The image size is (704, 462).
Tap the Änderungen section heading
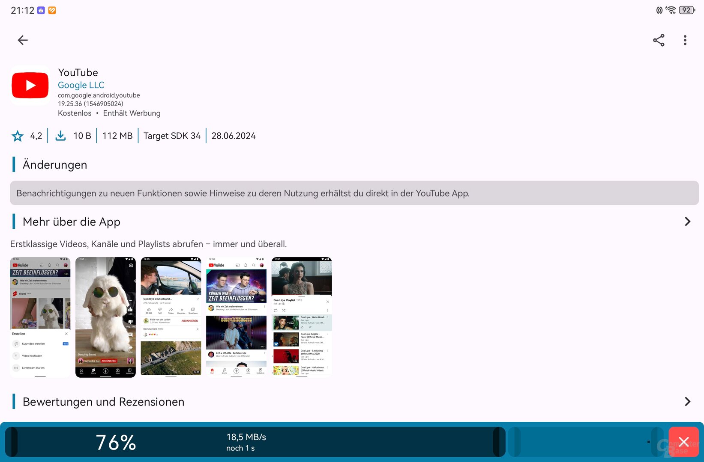(55, 165)
